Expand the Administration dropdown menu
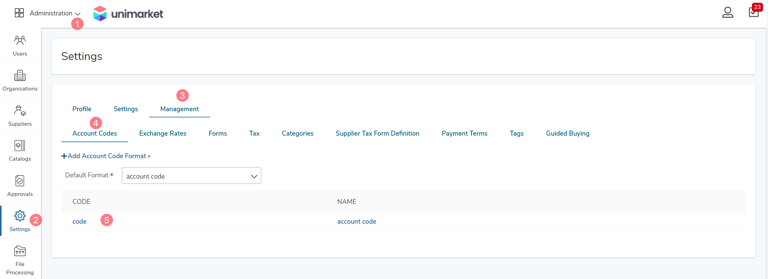The image size is (768, 279). click(x=55, y=13)
